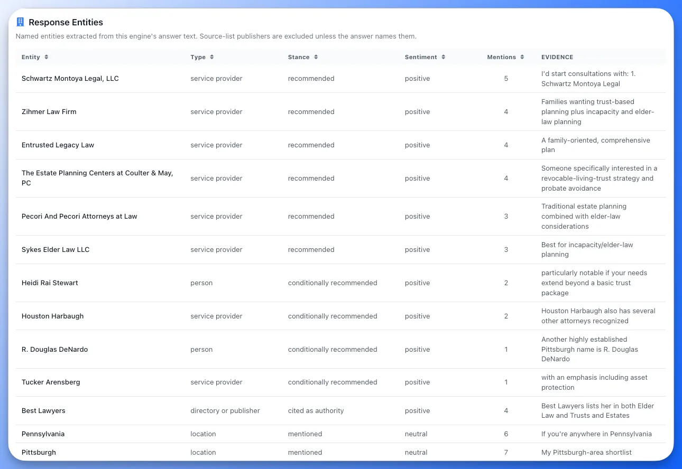Viewport: 682px width, 469px height.
Task: Select the Sykes Elder Law LLC entity
Action: point(56,250)
